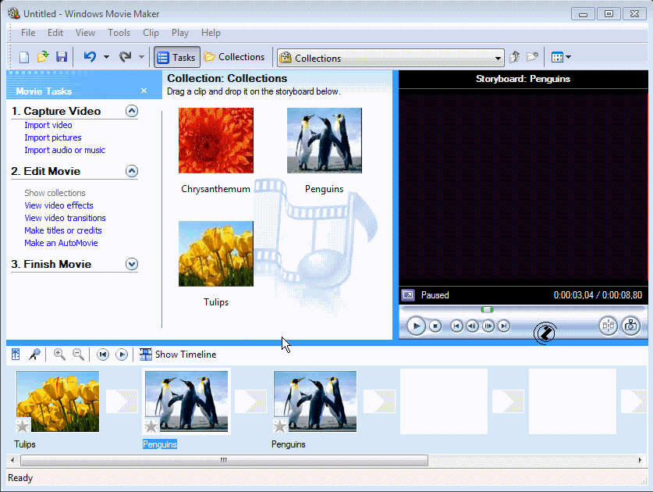
Task: Click the Import pictures link
Action: pos(53,137)
